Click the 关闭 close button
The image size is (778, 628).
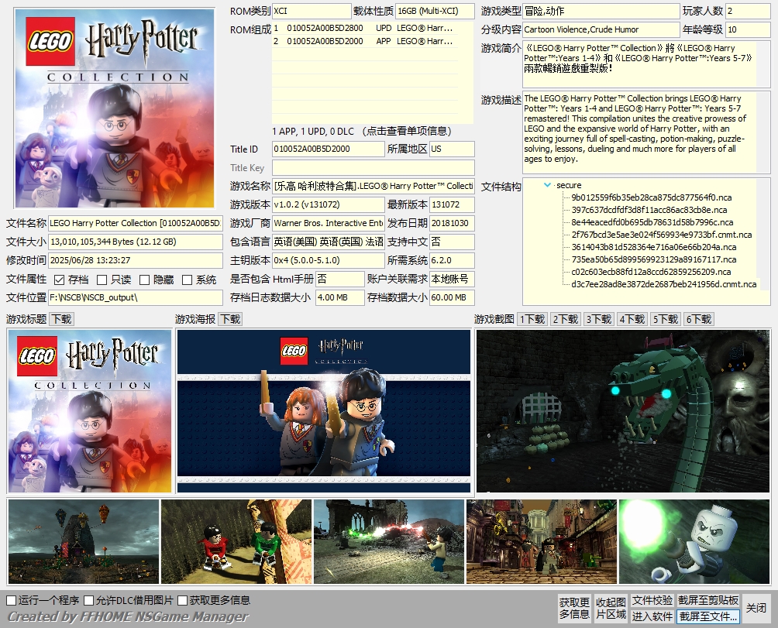[x=756, y=608]
